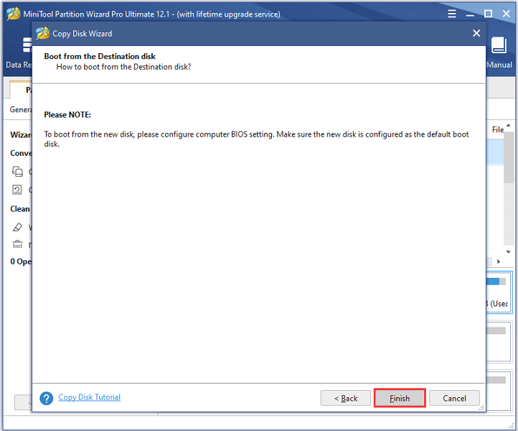518x431 pixels.
Task: Click the MiniTool Partition Wizard logo icon
Action: (x=13, y=14)
